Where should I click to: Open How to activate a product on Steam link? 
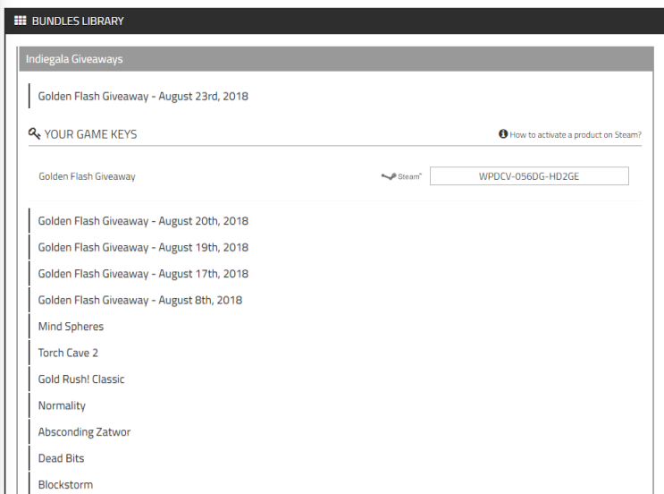point(576,135)
